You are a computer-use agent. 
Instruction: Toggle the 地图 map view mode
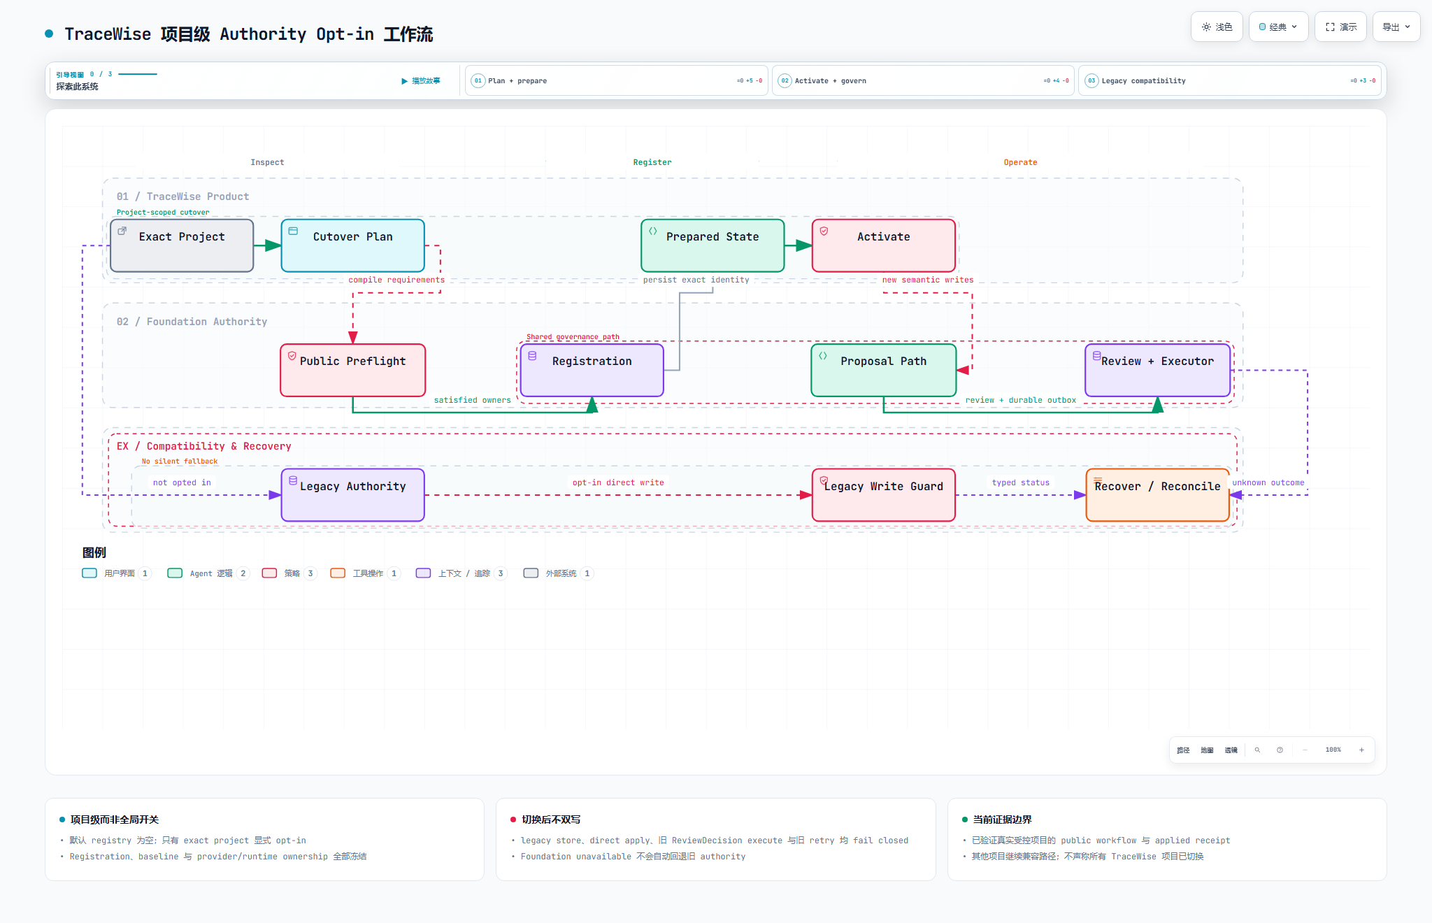tap(1207, 750)
